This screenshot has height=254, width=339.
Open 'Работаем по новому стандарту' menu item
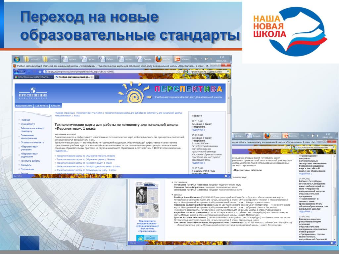tap(32, 130)
